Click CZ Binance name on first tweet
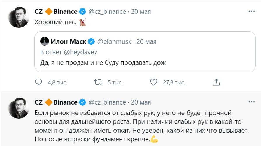The image size is (261, 146). pyautogui.click(x=56, y=12)
